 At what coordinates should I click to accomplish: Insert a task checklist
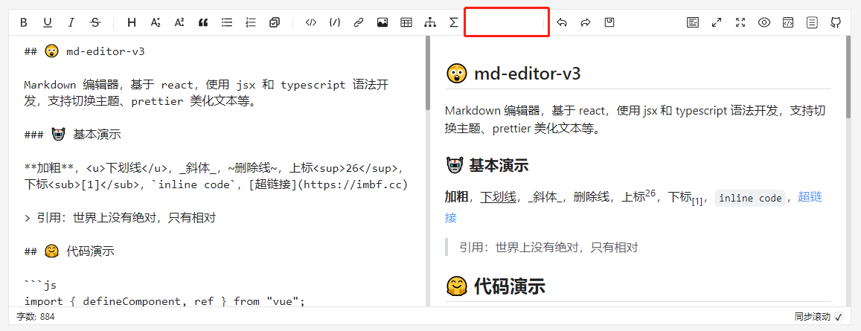coord(275,22)
